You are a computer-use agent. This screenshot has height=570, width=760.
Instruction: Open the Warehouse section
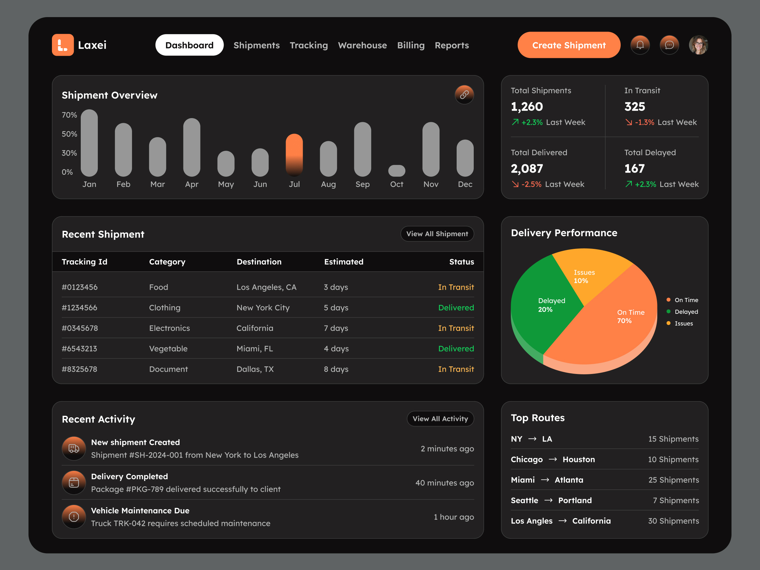(x=363, y=45)
